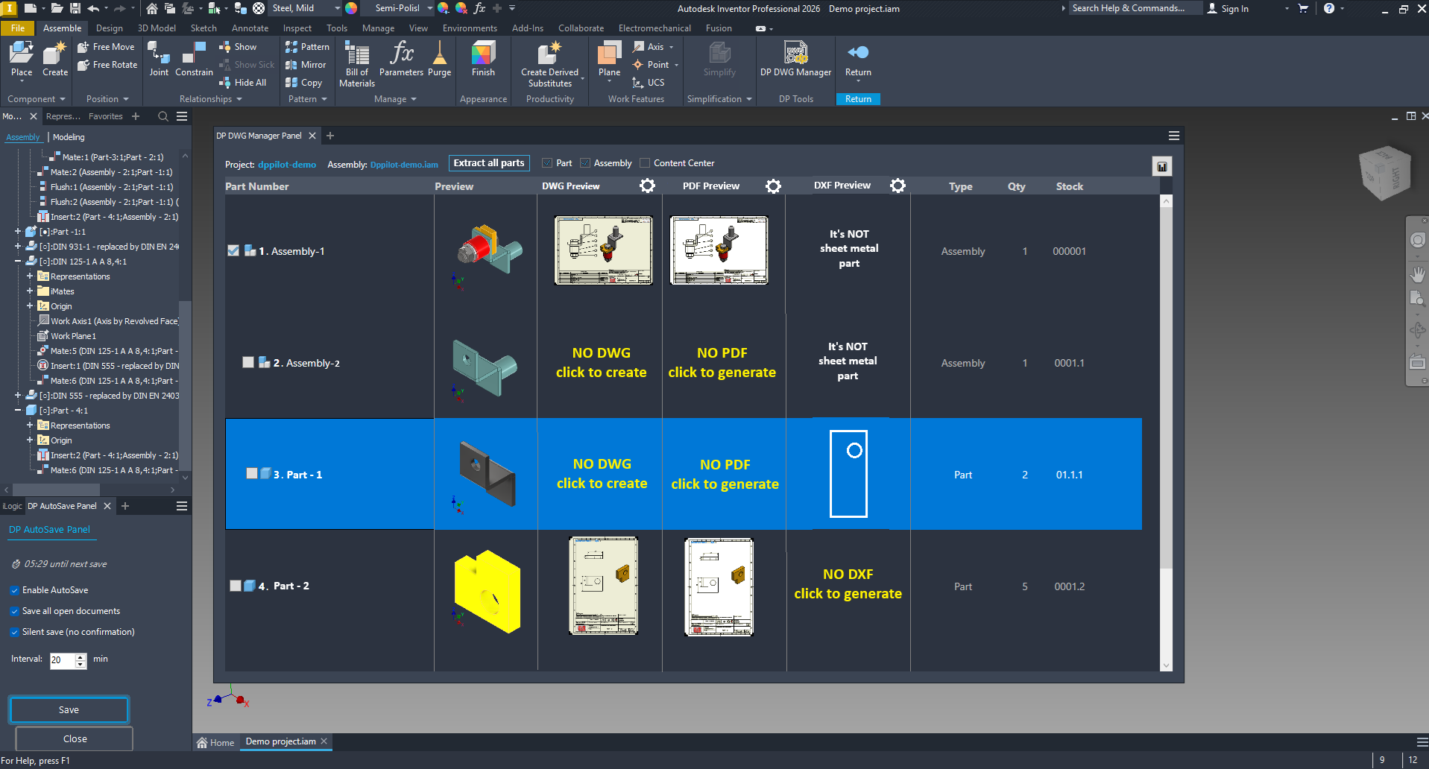Viewport: 1429px width, 769px height.
Task: Click Hide All relationships
Action: (x=243, y=83)
